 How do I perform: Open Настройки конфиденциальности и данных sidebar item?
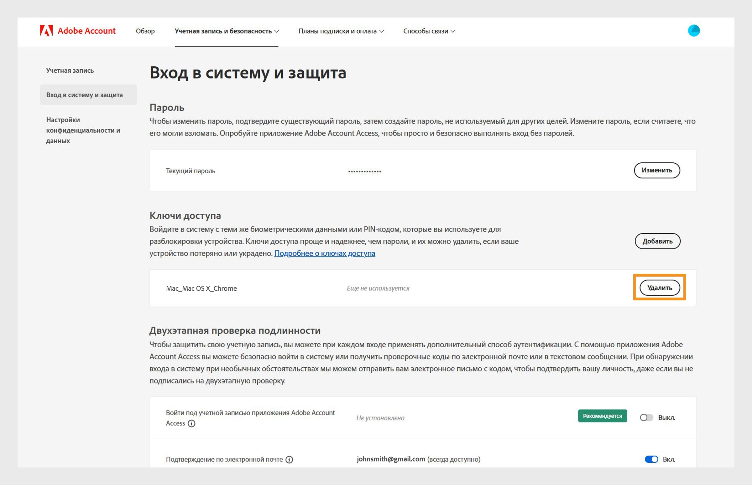coord(83,130)
